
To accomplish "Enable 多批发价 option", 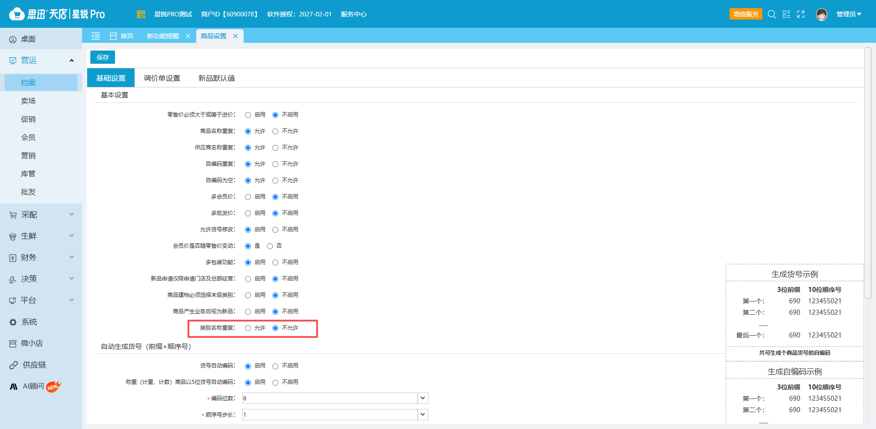I will click(x=248, y=213).
